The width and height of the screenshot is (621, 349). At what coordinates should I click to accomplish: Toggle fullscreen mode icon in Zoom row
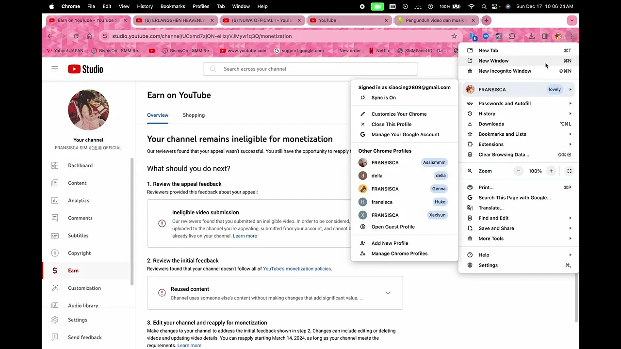[x=570, y=171]
